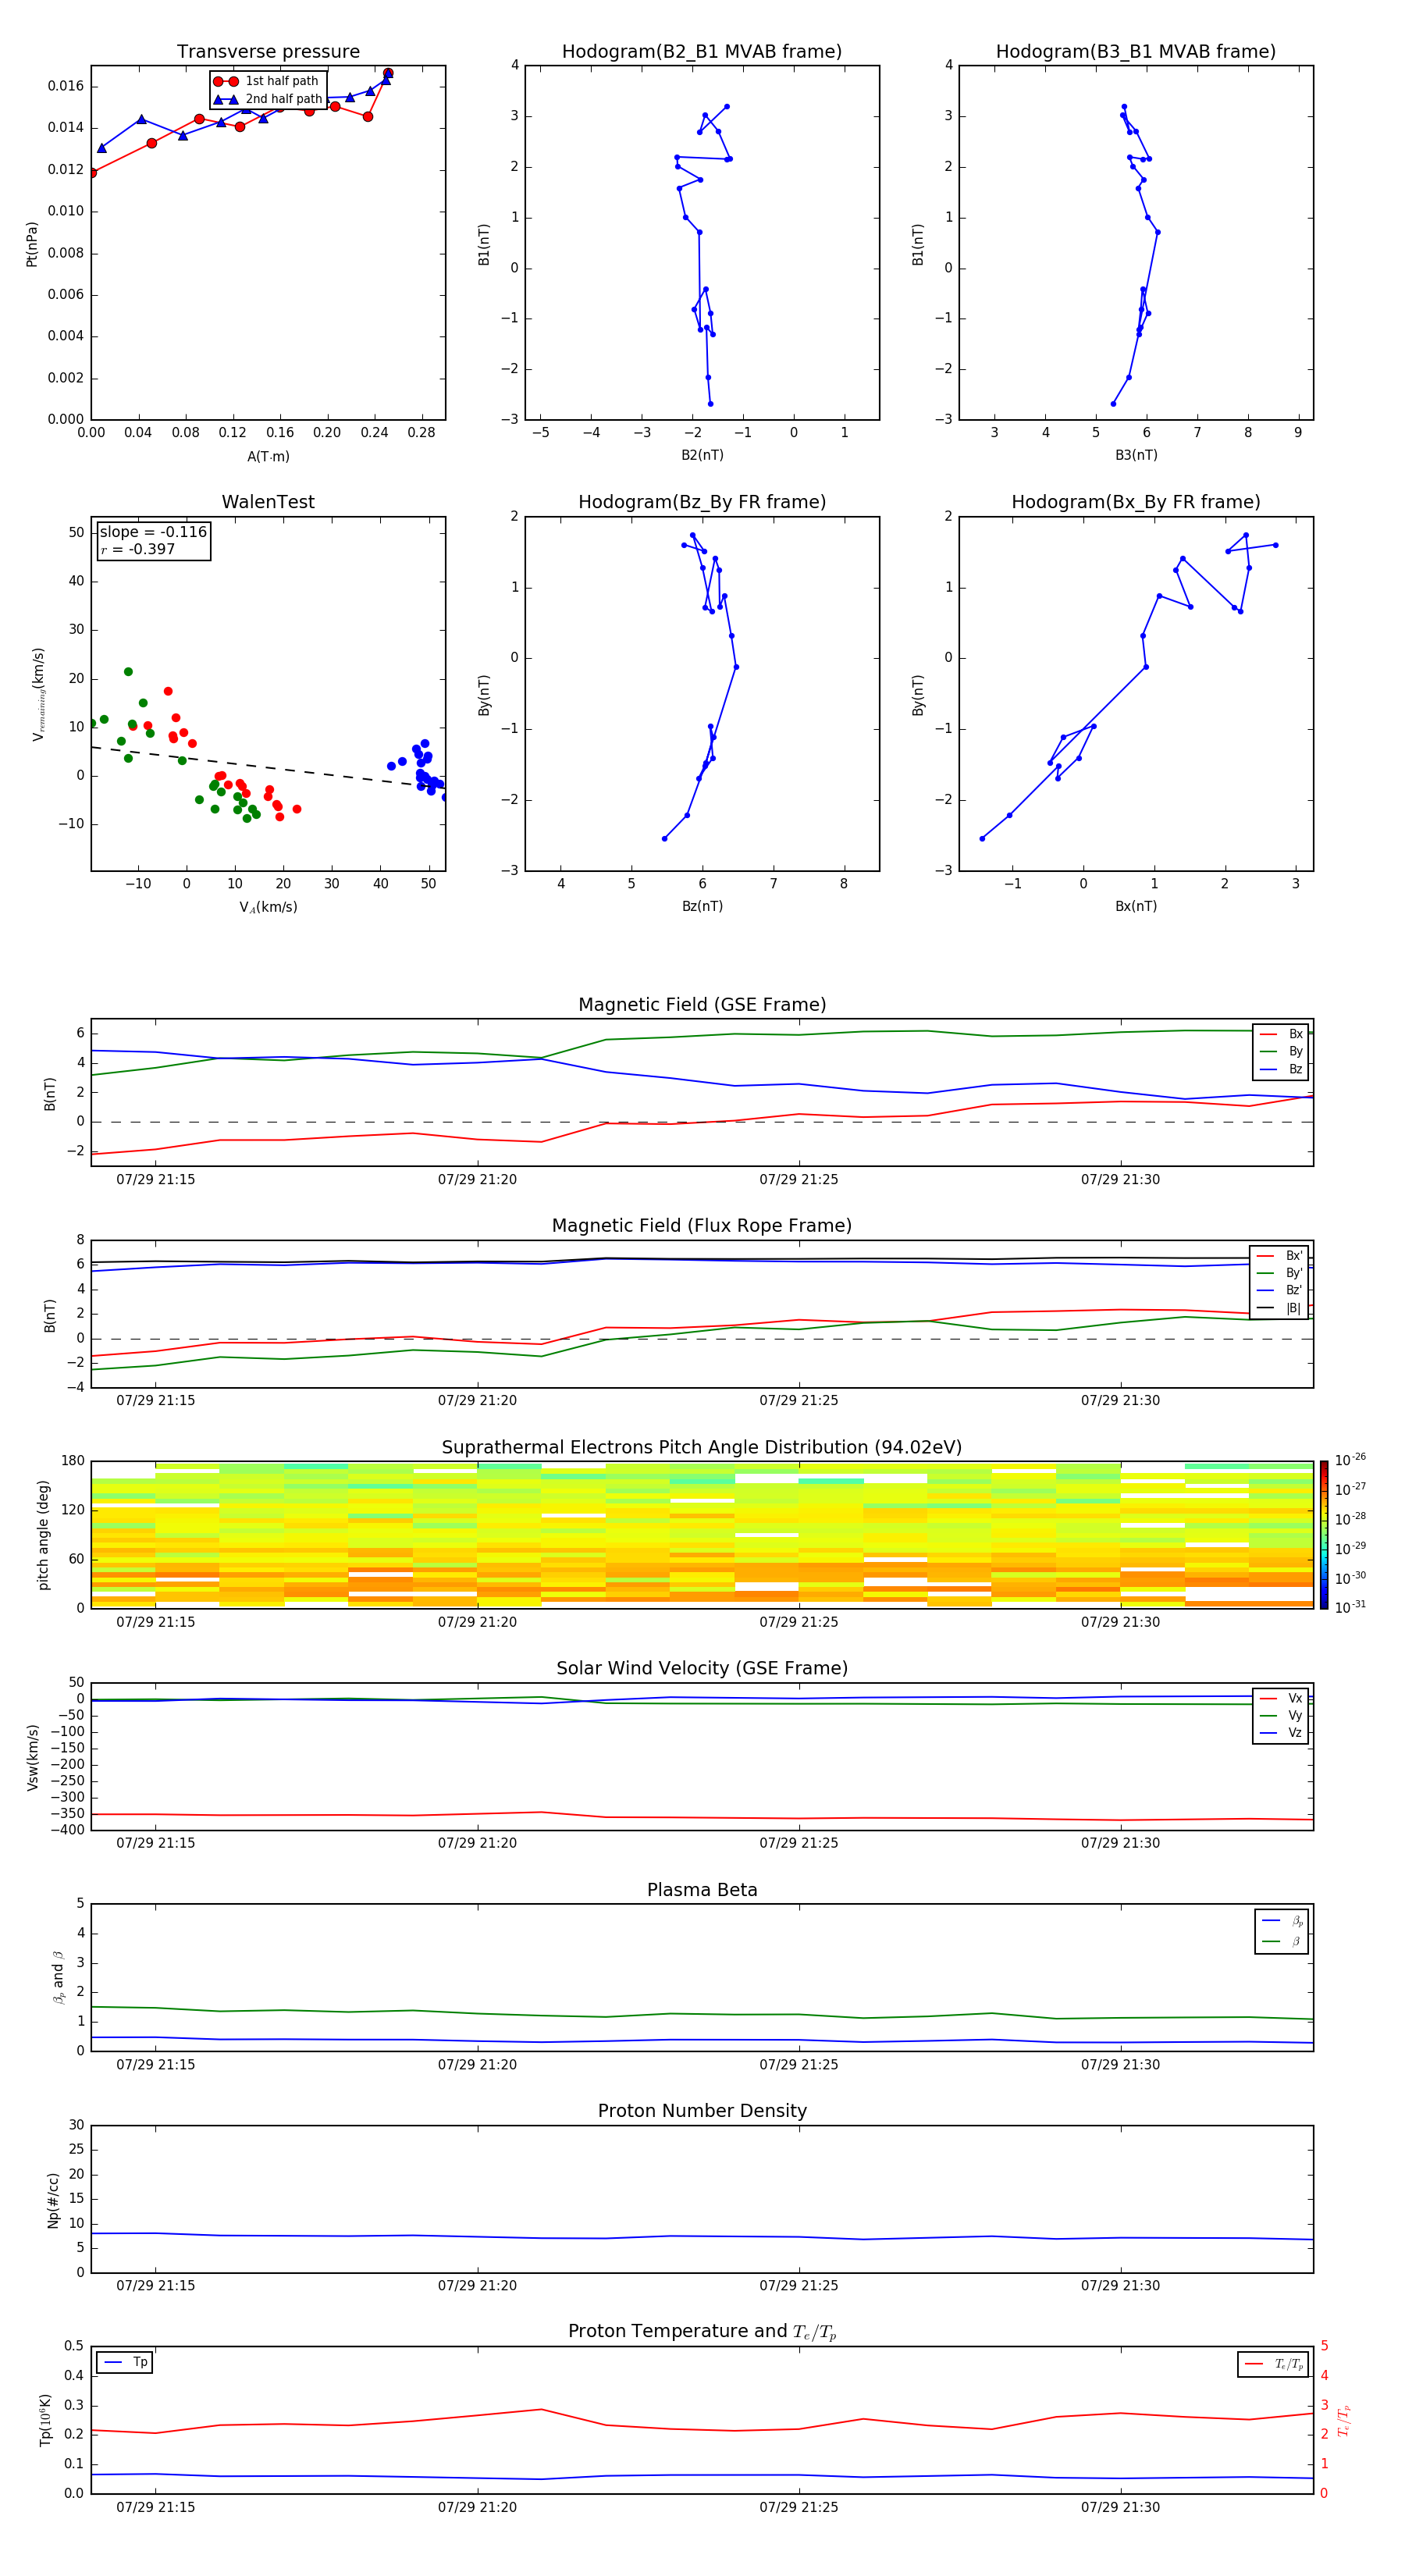Click the Bz' legend entry in Flux Rope panel
1405x2576 pixels.
coord(1280,1291)
